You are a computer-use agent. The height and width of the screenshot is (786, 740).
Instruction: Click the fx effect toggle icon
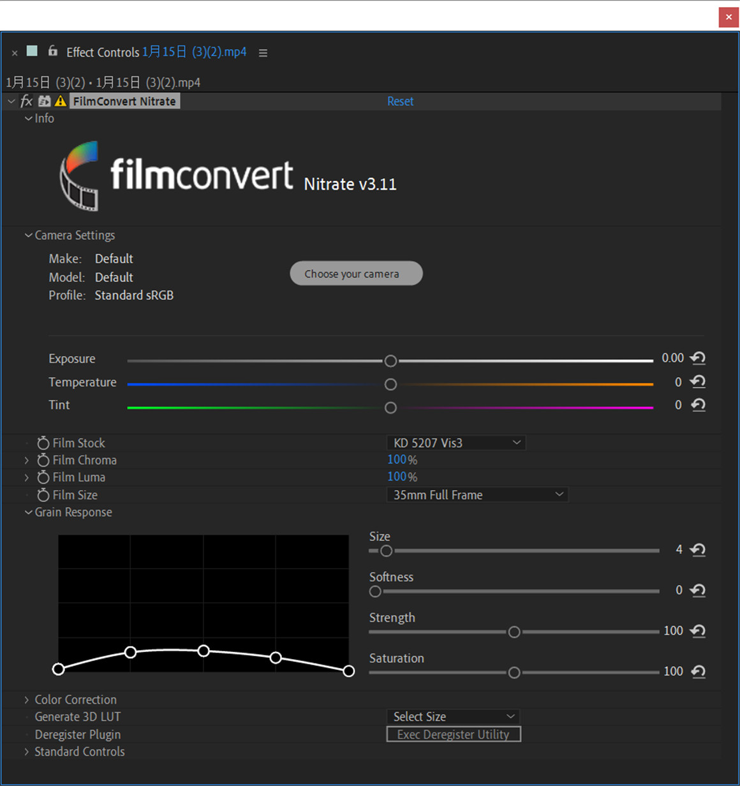[26, 101]
